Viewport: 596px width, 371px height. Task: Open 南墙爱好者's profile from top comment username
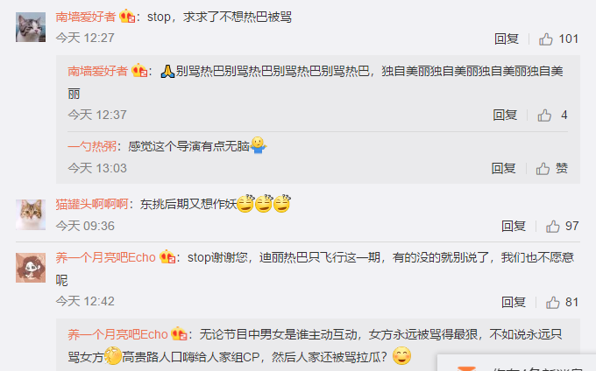(x=86, y=17)
